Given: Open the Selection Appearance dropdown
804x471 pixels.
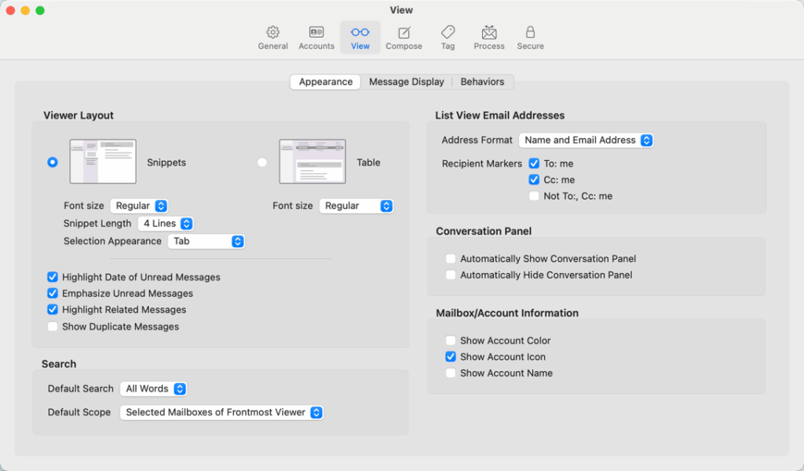Looking at the screenshot, I should [x=206, y=241].
